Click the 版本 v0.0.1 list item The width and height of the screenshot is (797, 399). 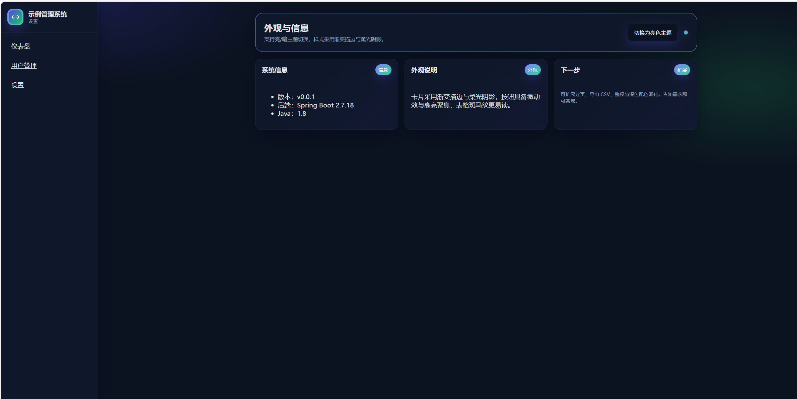(x=296, y=97)
